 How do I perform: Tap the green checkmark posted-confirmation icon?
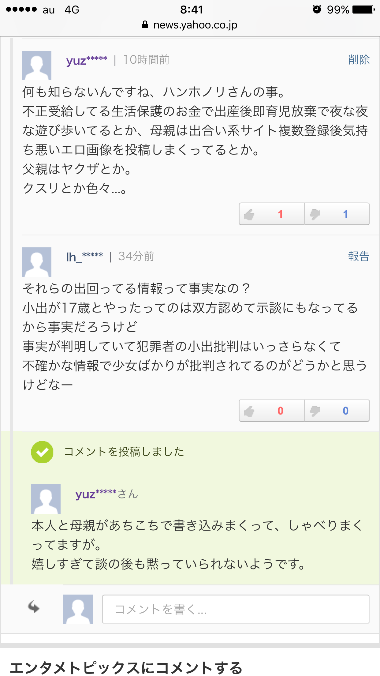42,452
